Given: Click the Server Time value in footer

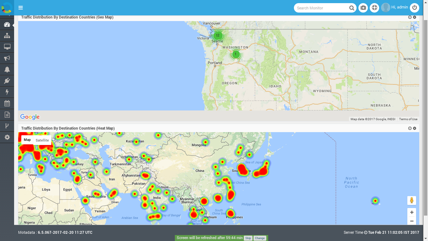Looking at the screenshot, I should point(394,233).
